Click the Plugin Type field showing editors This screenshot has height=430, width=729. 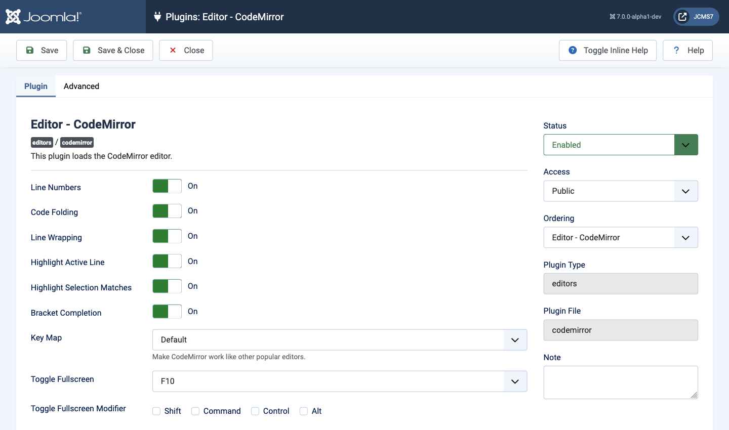coord(621,284)
